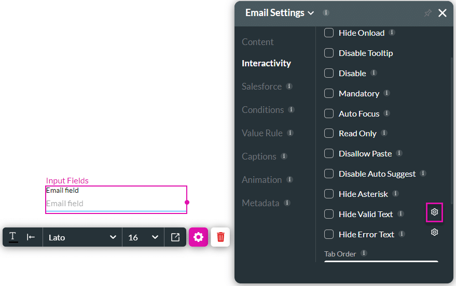Viewport: 456px width, 286px height.
Task: Enable the Mandatory checkbox
Action: (329, 94)
